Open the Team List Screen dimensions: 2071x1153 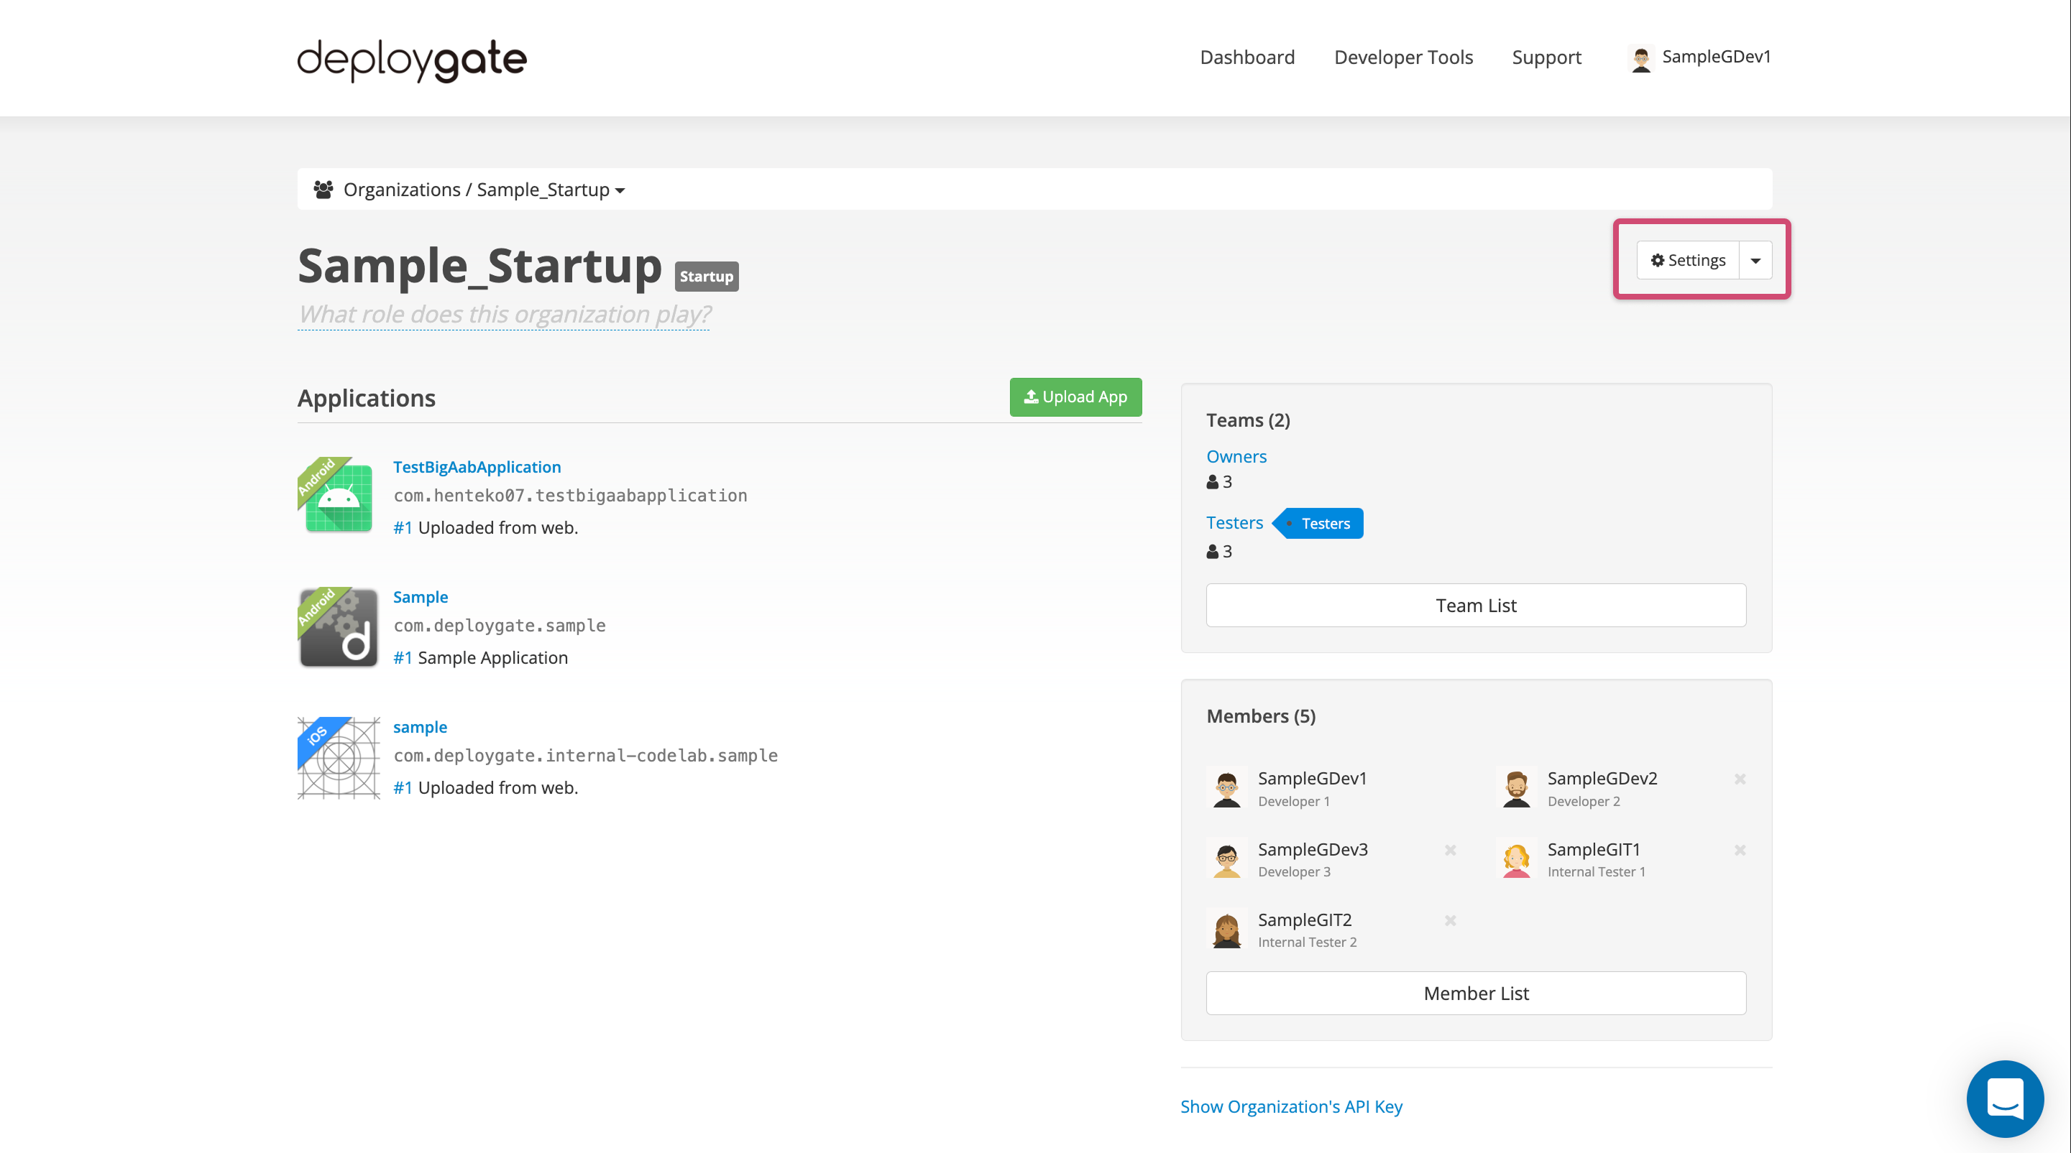(1475, 605)
